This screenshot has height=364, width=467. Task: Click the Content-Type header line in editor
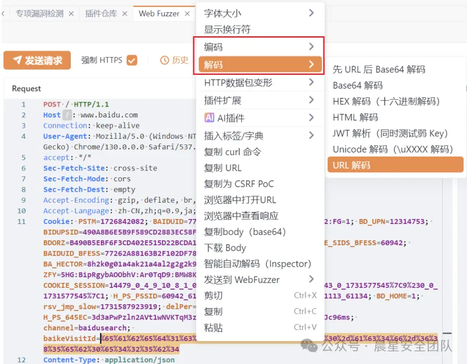click(x=108, y=360)
